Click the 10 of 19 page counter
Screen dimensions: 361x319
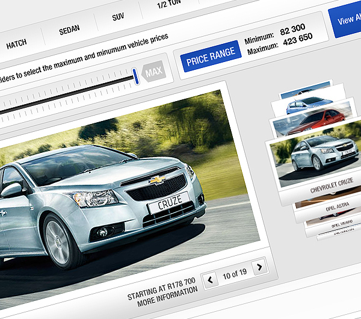(235, 274)
